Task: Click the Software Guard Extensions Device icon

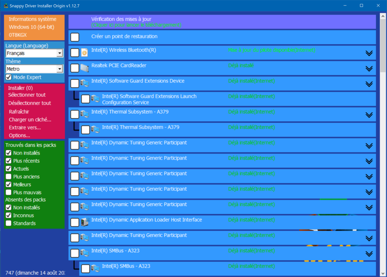Action: [84, 83]
